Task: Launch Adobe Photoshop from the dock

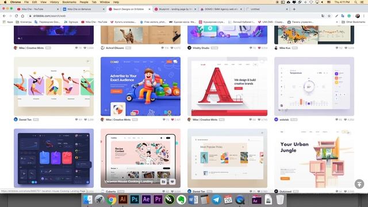Action: 135,200
